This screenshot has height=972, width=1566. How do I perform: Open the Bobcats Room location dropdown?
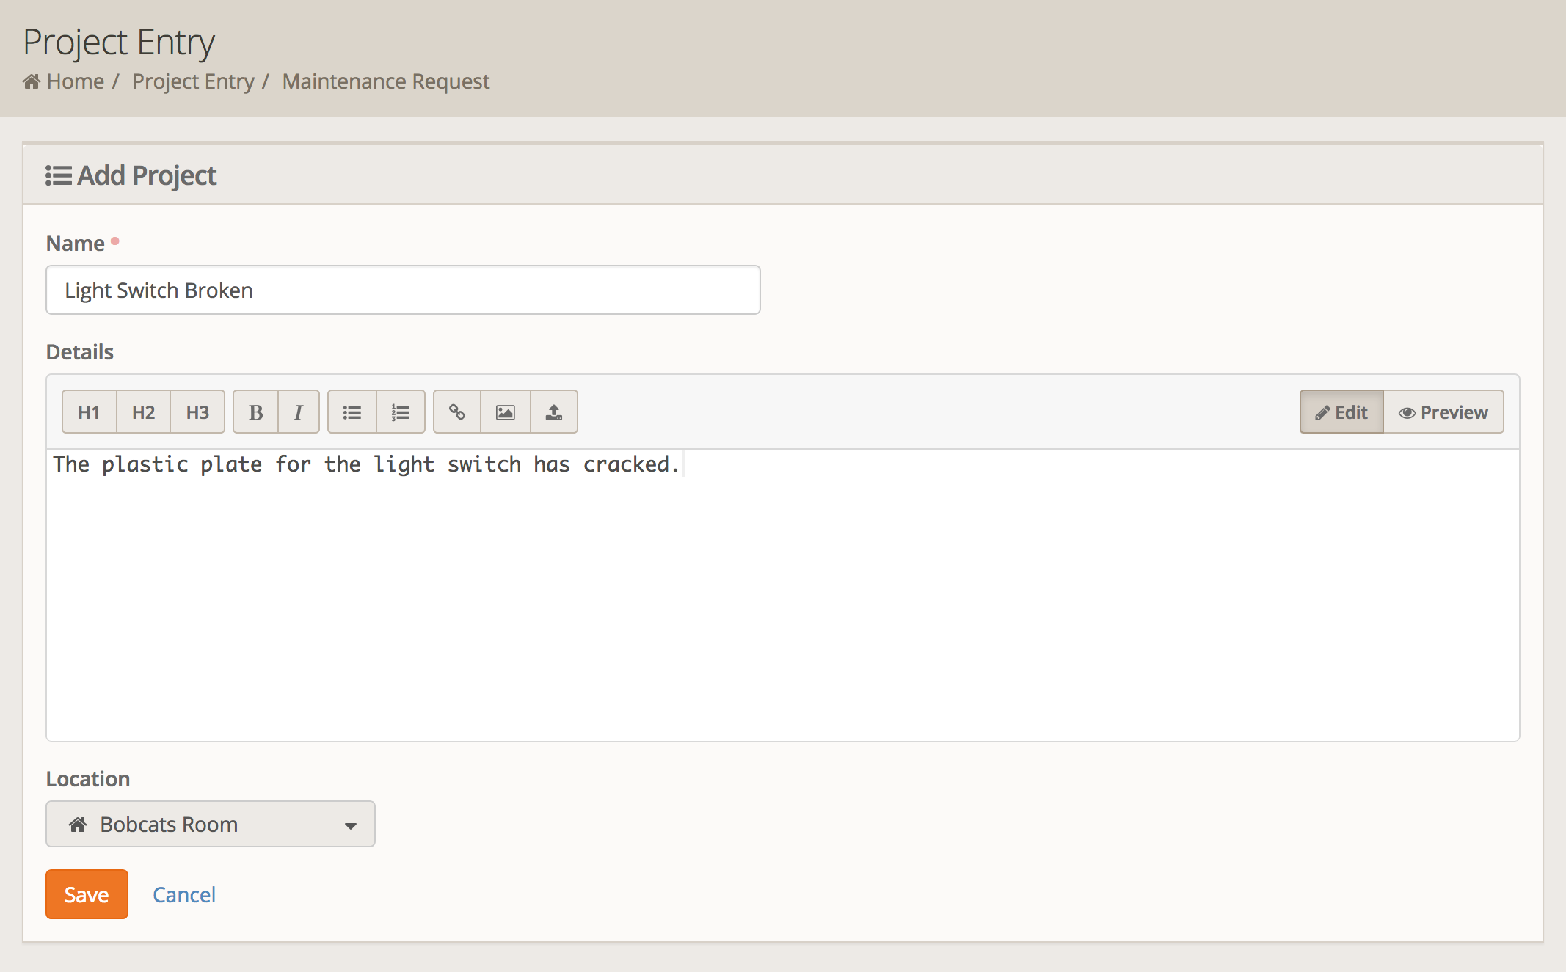point(210,824)
